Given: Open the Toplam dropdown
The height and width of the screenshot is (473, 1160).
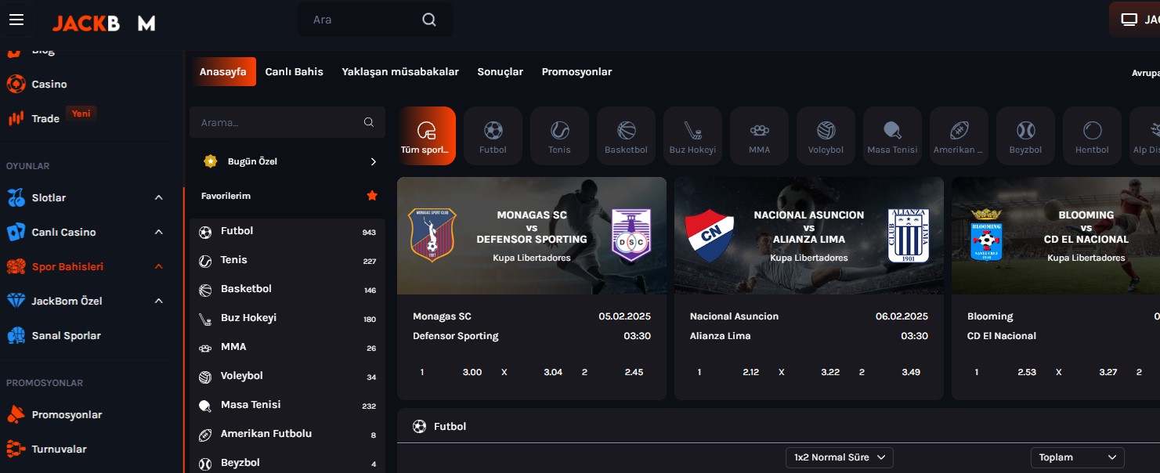Looking at the screenshot, I should coord(1077,457).
